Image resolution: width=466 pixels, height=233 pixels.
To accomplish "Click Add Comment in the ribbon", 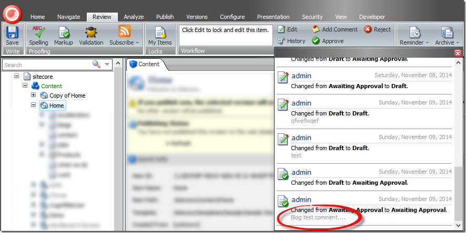I will pyautogui.click(x=335, y=29).
